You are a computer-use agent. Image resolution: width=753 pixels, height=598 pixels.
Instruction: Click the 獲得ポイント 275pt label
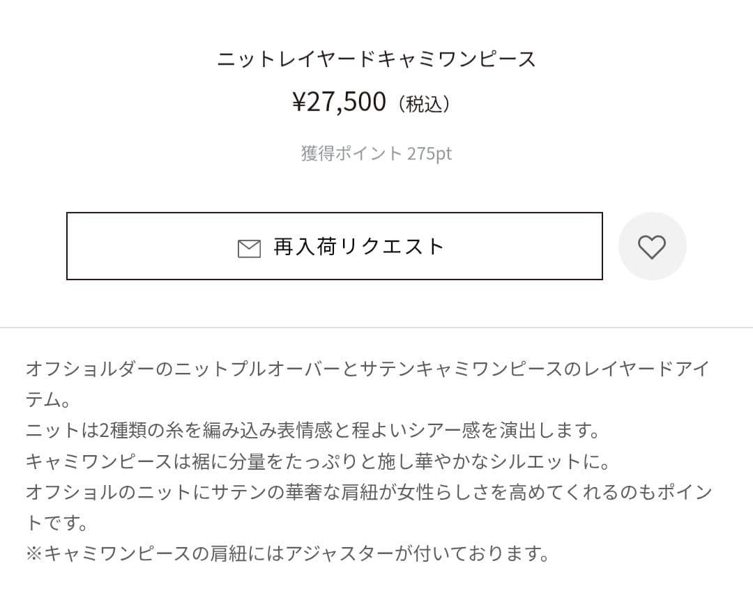(376, 153)
